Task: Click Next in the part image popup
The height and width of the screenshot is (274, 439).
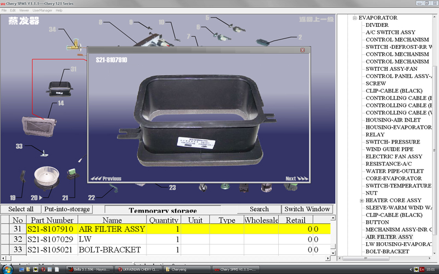Action: click(x=297, y=179)
